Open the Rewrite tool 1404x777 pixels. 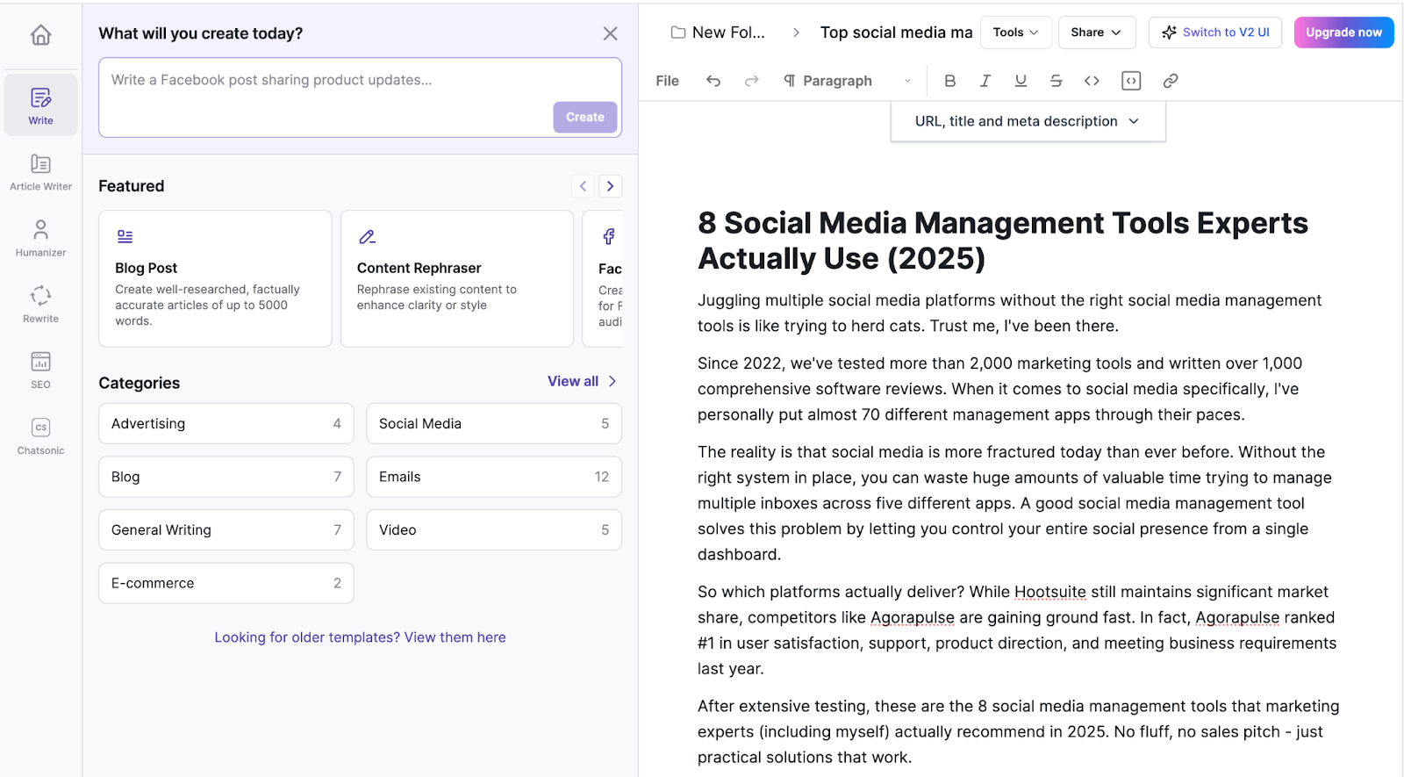[x=40, y=304]
